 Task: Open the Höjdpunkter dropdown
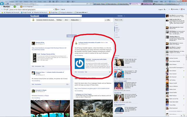click(x=75, y=20)
